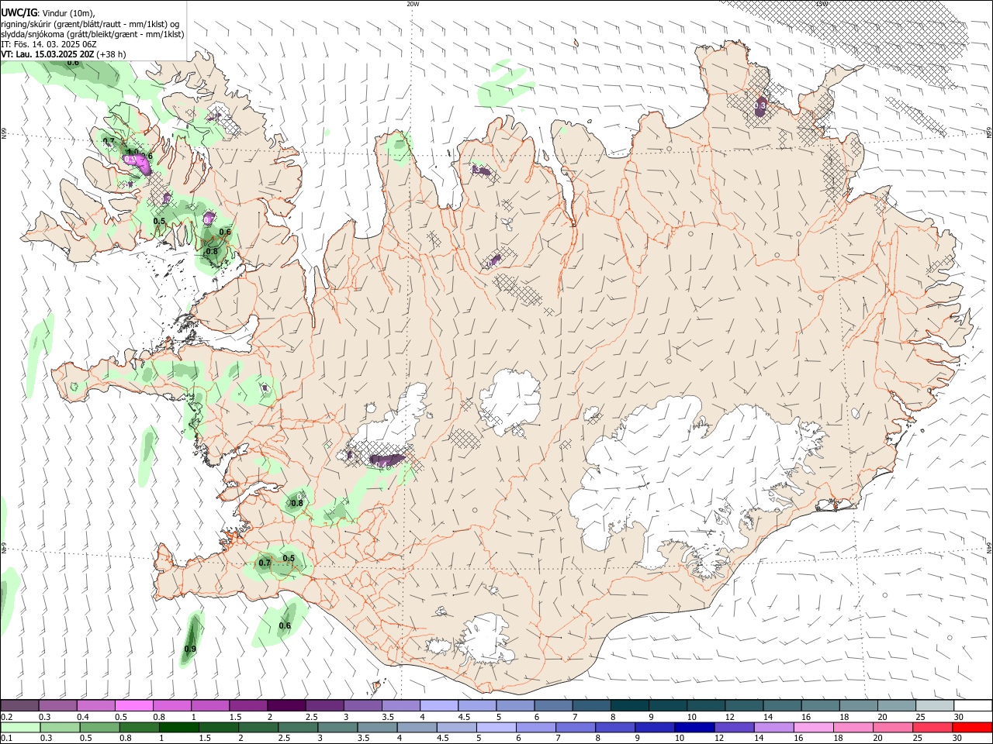This screenshot has height=744, width=993.
Task: Click the bottom row blue swatch labeled 8
Action: pos(614,727)
